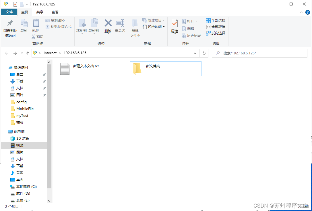
Task: Click the back navigation arrow
Action: 7,53
